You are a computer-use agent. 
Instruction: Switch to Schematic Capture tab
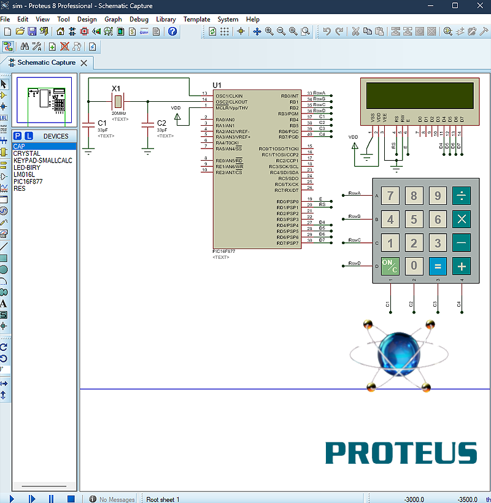pos(46,63)
